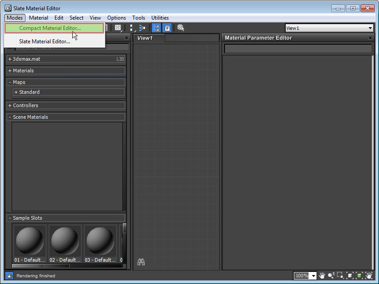Open the Utilities menu
The image size is (379, 284).
tap(160, 18)
